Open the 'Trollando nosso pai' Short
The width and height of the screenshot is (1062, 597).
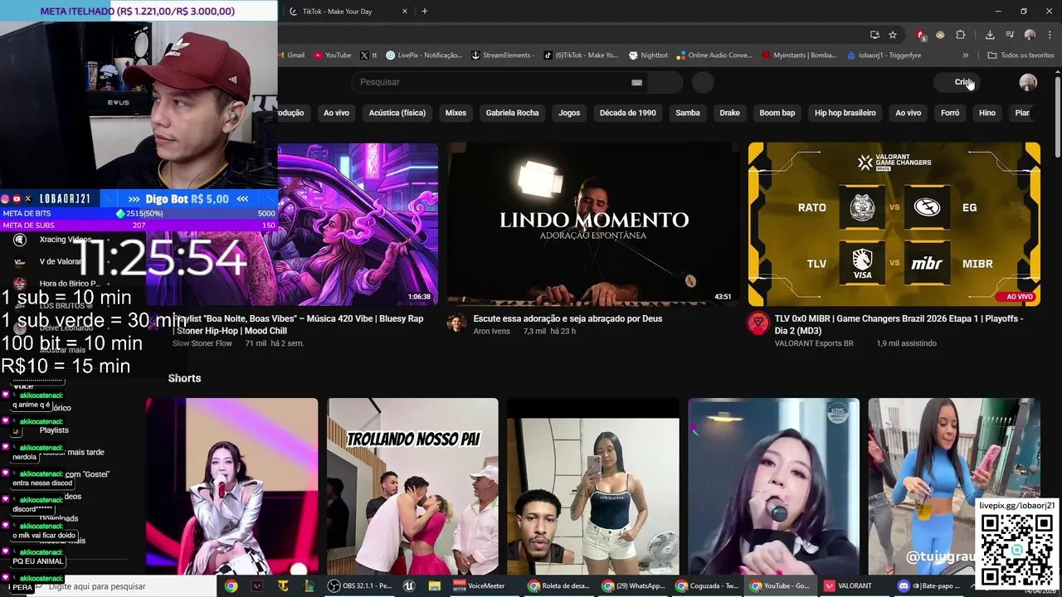[x=412, y=486]
